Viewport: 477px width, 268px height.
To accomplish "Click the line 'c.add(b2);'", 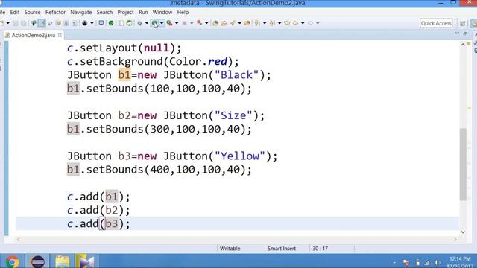I will click(98, 210).
